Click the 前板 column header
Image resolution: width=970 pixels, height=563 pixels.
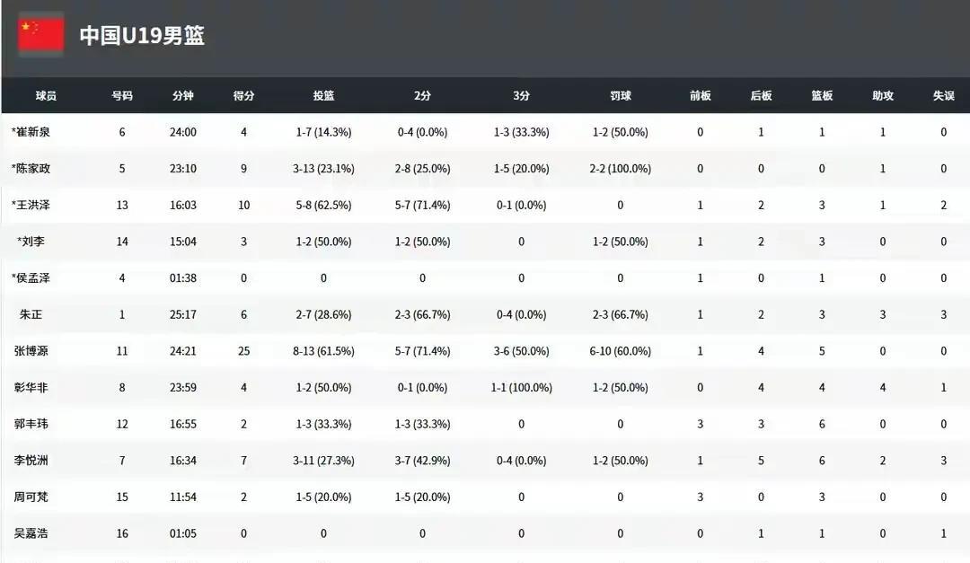(x=701, y=95)
